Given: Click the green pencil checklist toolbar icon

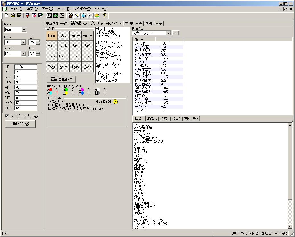Looking at the screenshot, I should coord(40,16).
